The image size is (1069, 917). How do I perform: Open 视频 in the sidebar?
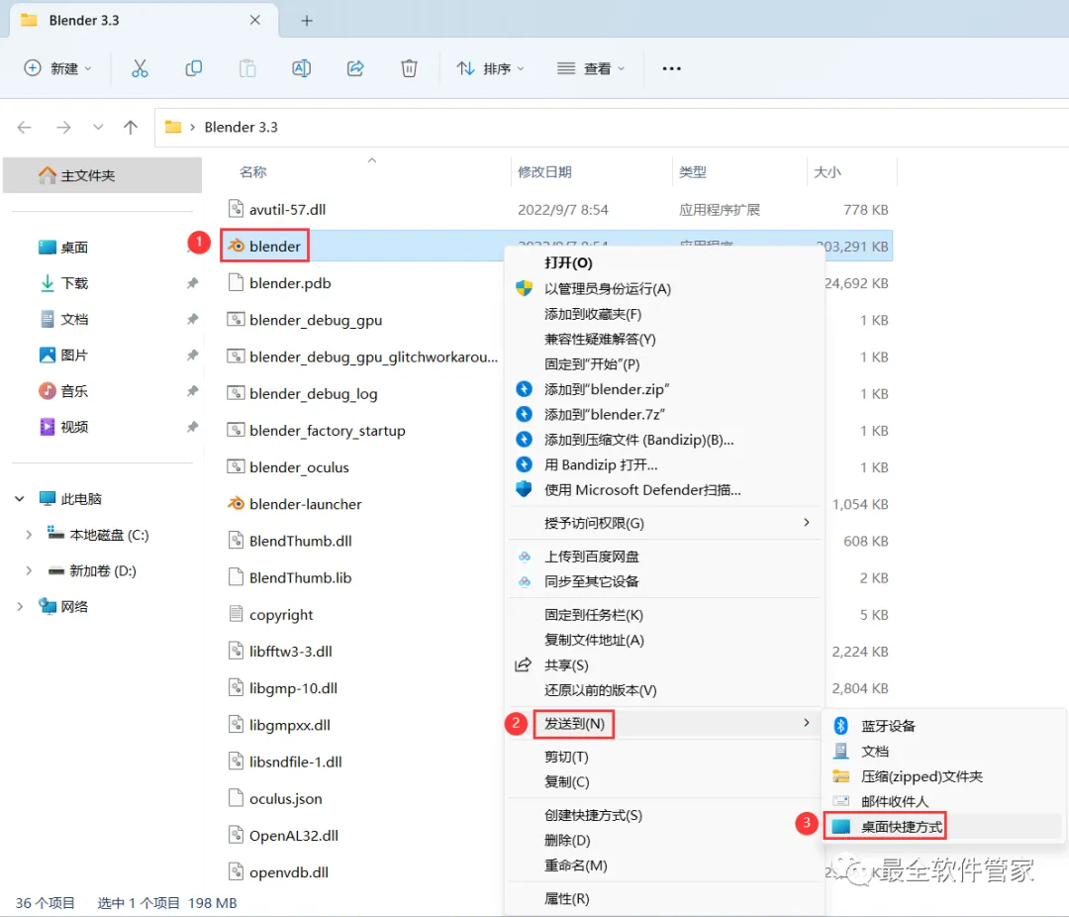click(74, 427)
